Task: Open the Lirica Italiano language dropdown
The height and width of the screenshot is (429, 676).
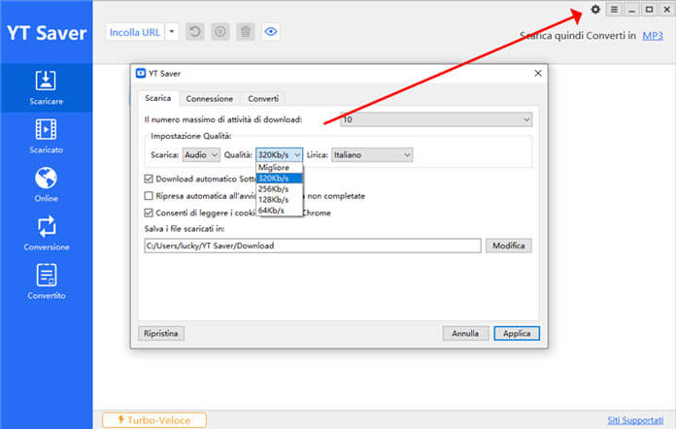Action: point(372,154)
